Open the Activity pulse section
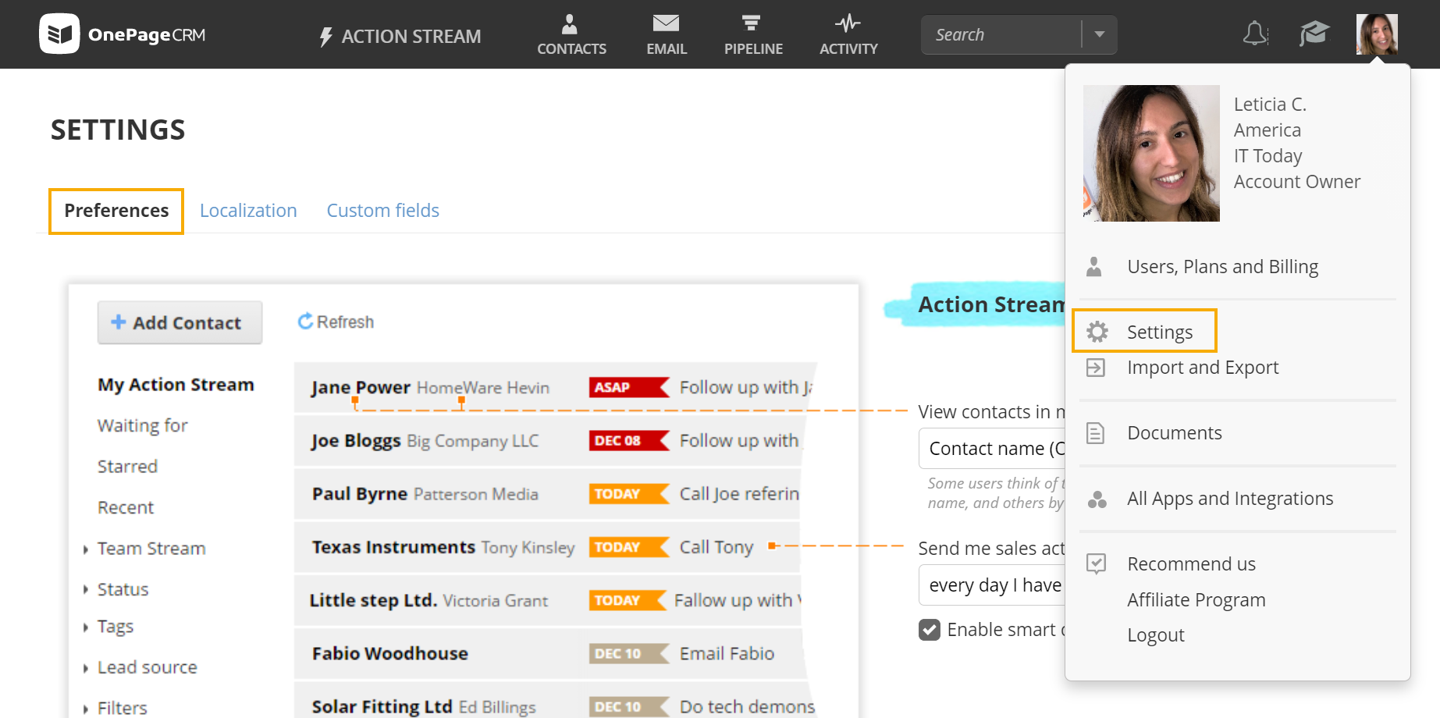The width and height of the screenshot is (1440, 718). 848,34
